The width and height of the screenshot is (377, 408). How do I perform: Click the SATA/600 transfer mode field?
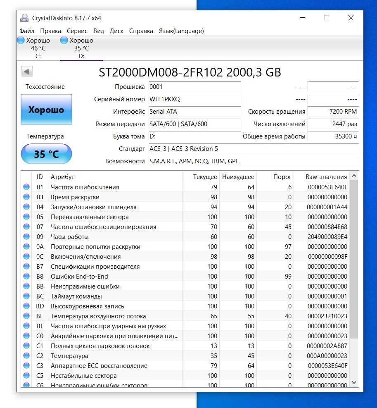[195, 124]
